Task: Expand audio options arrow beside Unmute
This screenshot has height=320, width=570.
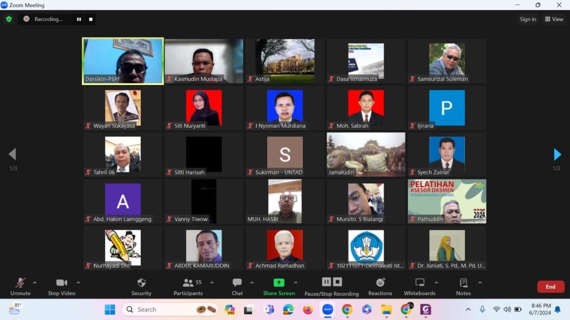Action: pos(35,282)
